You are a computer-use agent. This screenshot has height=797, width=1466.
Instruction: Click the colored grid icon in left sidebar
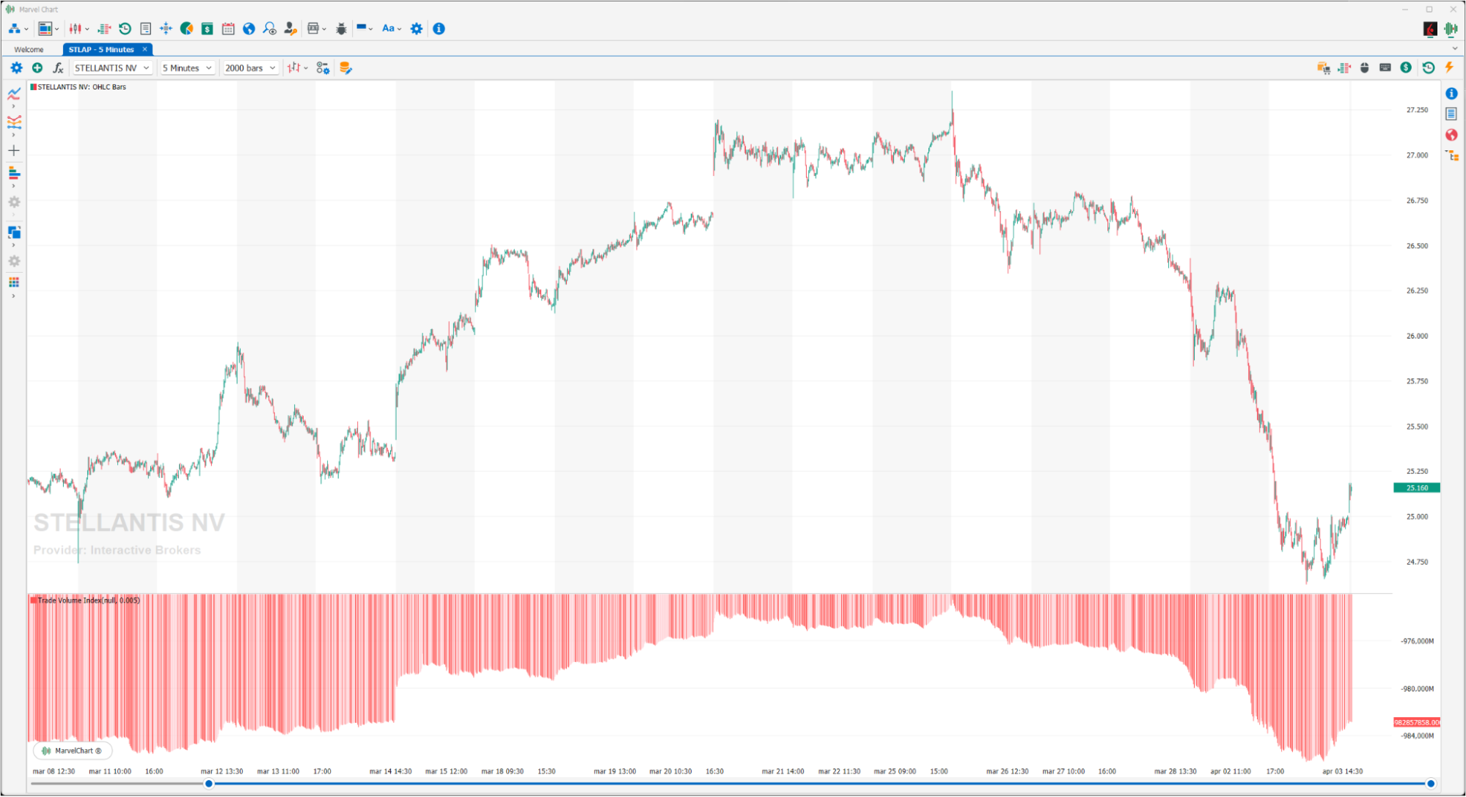[x=14, y=282]
